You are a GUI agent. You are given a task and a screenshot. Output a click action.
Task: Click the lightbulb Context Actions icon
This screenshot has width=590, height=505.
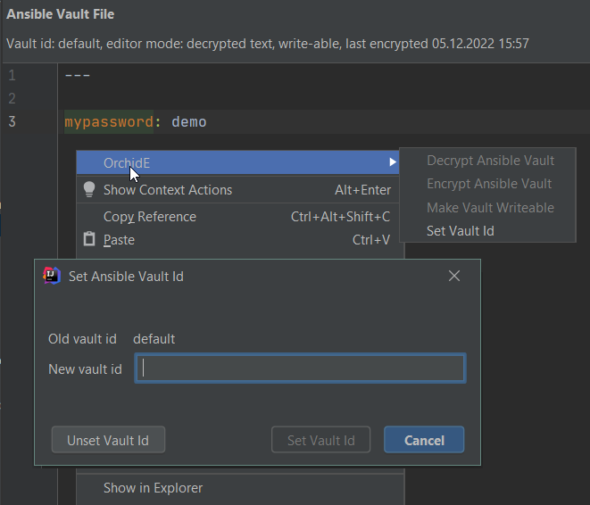tap(89, 189)
